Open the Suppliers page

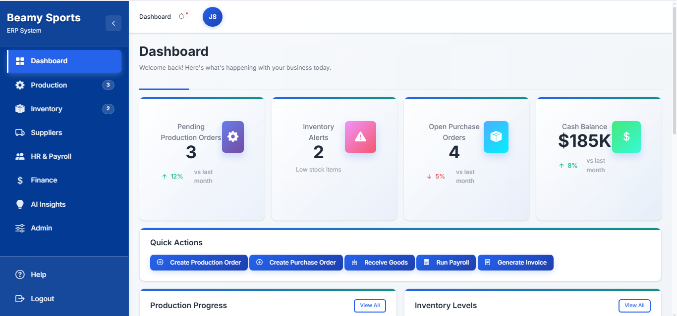(x=64, y=133)
